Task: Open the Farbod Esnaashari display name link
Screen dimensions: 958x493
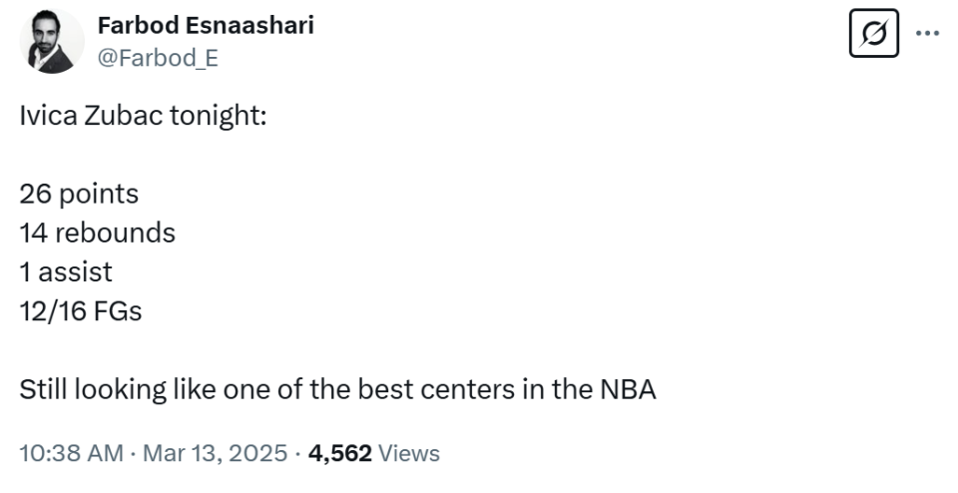Action: 206,26
